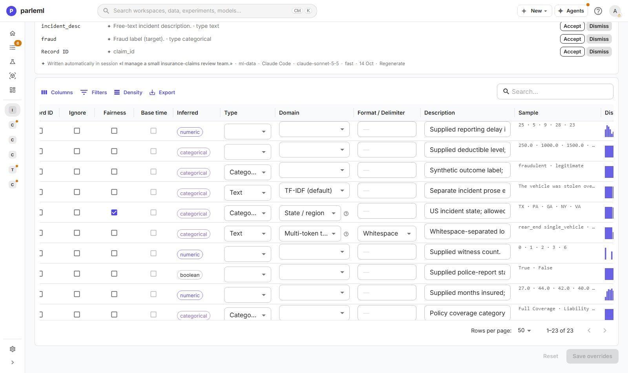This screenshot has height=373, width=628.
Task: Sort by the Inferred column header
Action: 188,113
